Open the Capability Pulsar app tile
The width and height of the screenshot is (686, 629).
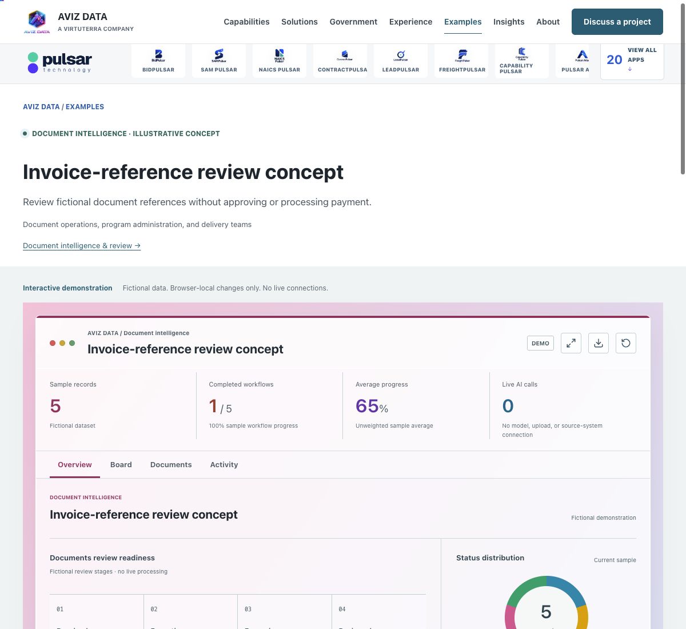tap(522, 61)
